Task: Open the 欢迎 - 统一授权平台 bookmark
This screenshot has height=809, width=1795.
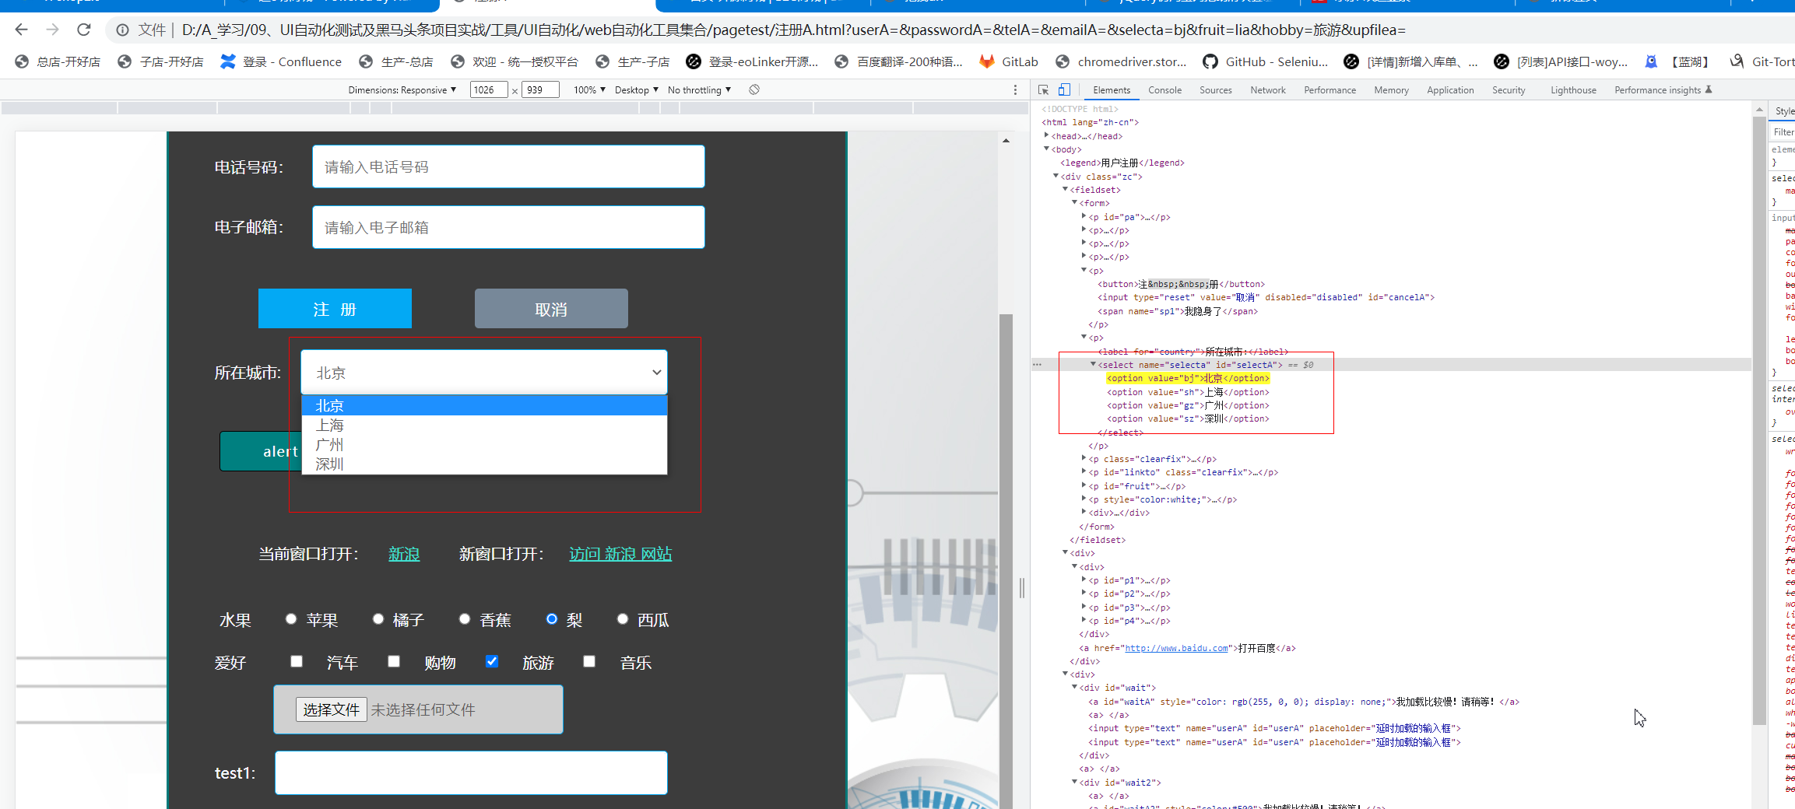Action: [x=515, y=61]
